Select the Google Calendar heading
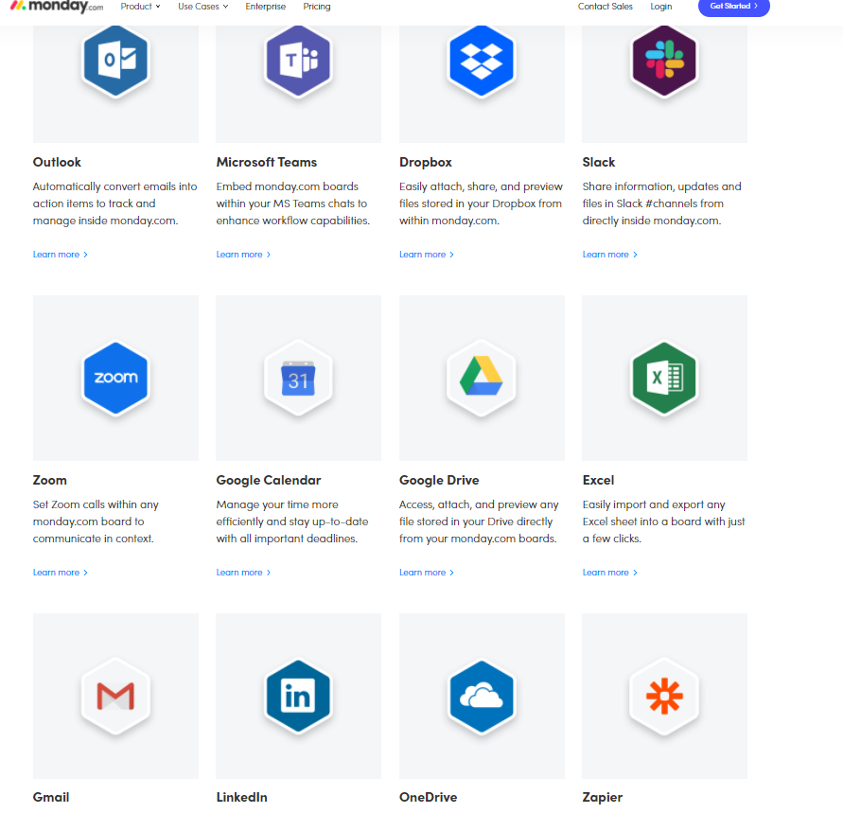The image size is (843, 813). tap(269, 480)
